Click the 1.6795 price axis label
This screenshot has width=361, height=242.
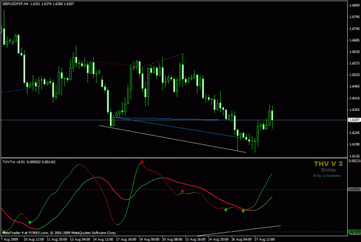[354, 17]
